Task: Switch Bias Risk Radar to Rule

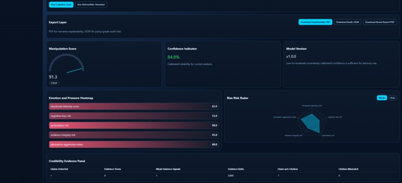Action: [x=393, y=97]
